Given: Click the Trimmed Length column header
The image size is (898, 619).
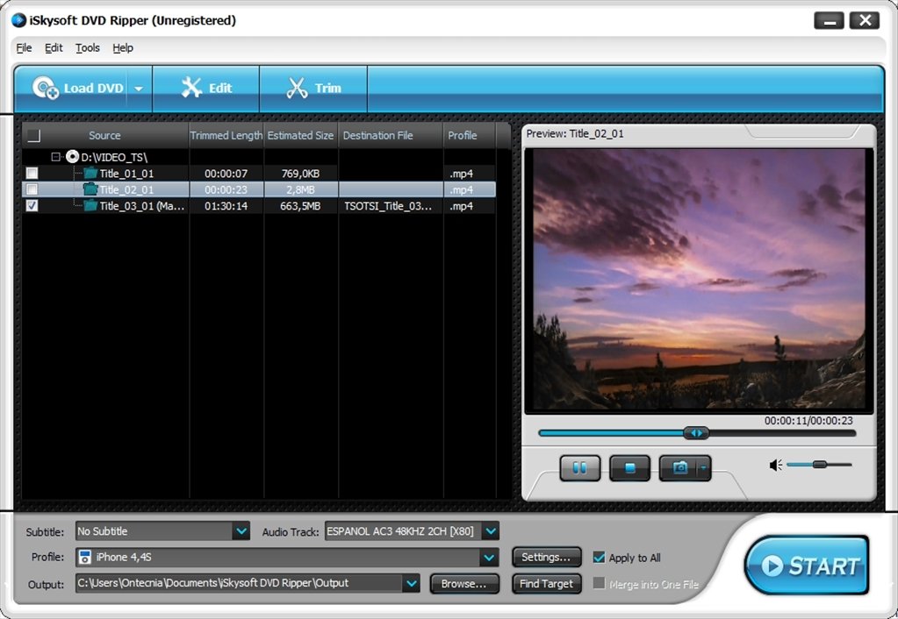Looking at the screenshot, I should pos(226,136).
